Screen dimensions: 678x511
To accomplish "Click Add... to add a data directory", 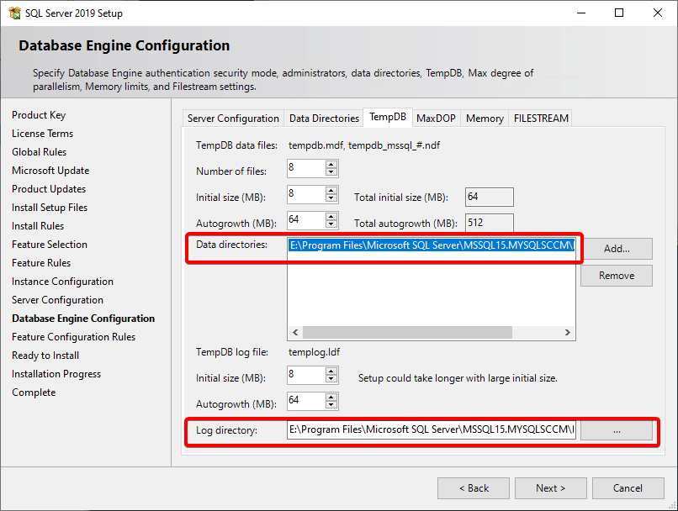I will point(616,249).
